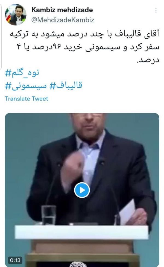Click the white podium in the video
The image size is (164, 267).
(81, 232)
